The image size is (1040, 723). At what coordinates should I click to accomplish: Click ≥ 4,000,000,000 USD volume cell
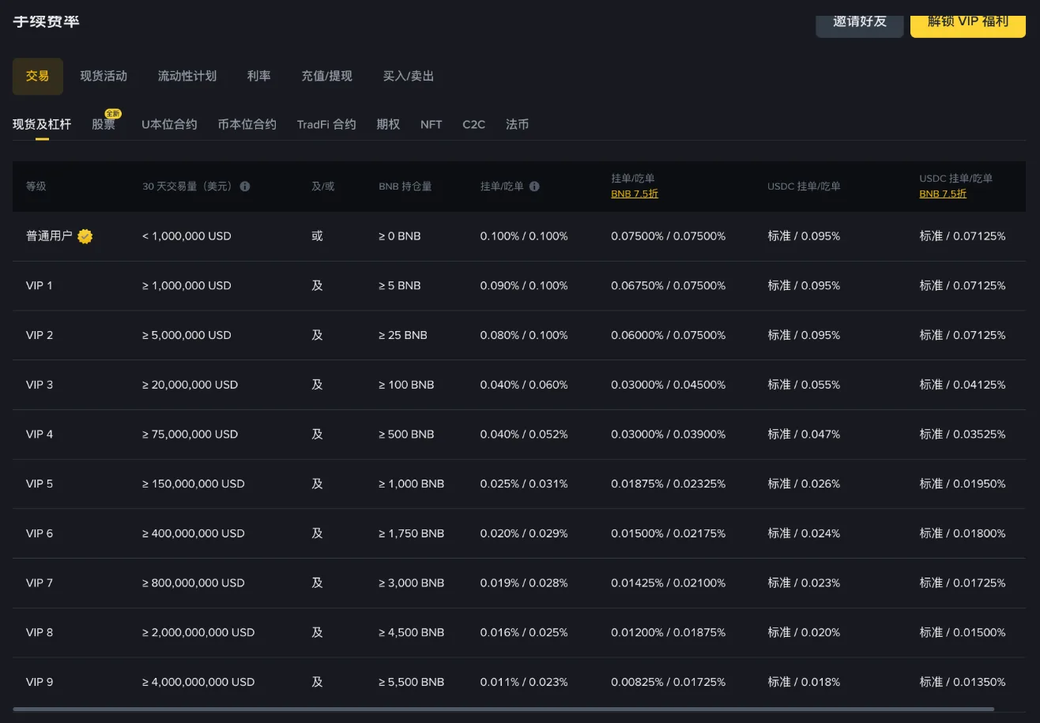pyautogui.click(x=198, y=683)
